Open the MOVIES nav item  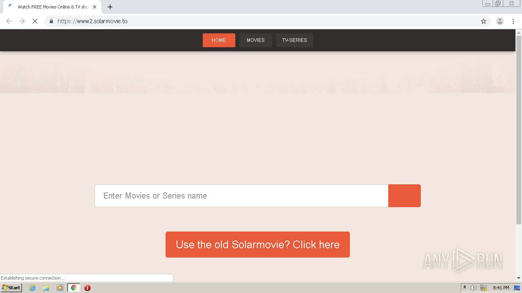pyautogui.click(x=256, y=40)
